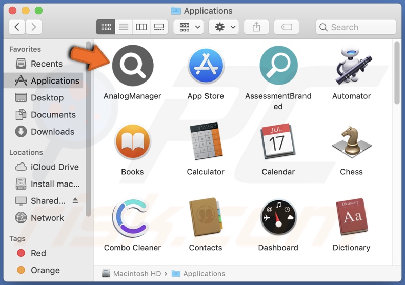Select the Contacts app icon
Viewport: 405px width, 285px height.
click(206, 217)
